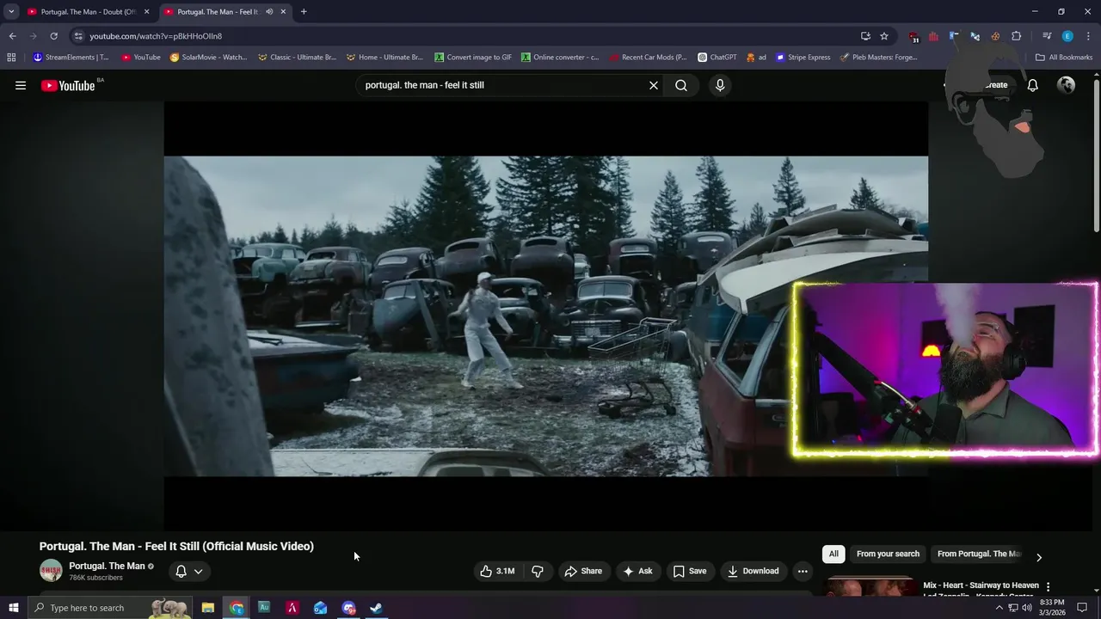Go back with the browser back arrow

12,36
